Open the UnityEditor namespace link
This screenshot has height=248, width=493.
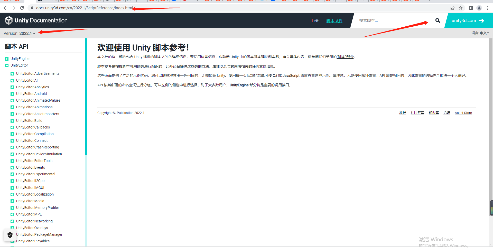tap(19, 65)
